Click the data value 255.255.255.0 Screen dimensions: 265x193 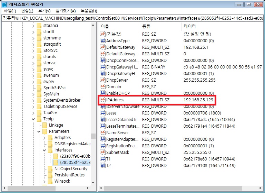click(x=197, y=152)
